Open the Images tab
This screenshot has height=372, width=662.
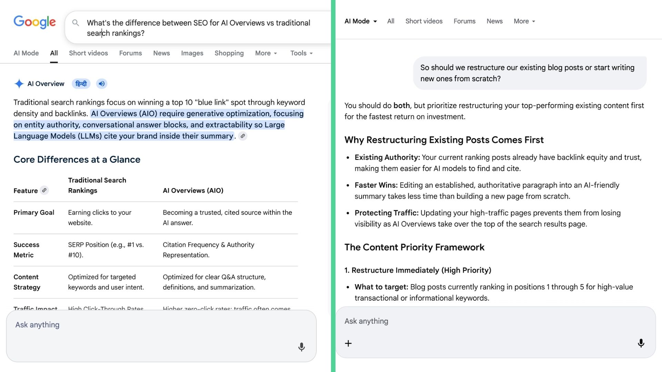click(192, 53)
